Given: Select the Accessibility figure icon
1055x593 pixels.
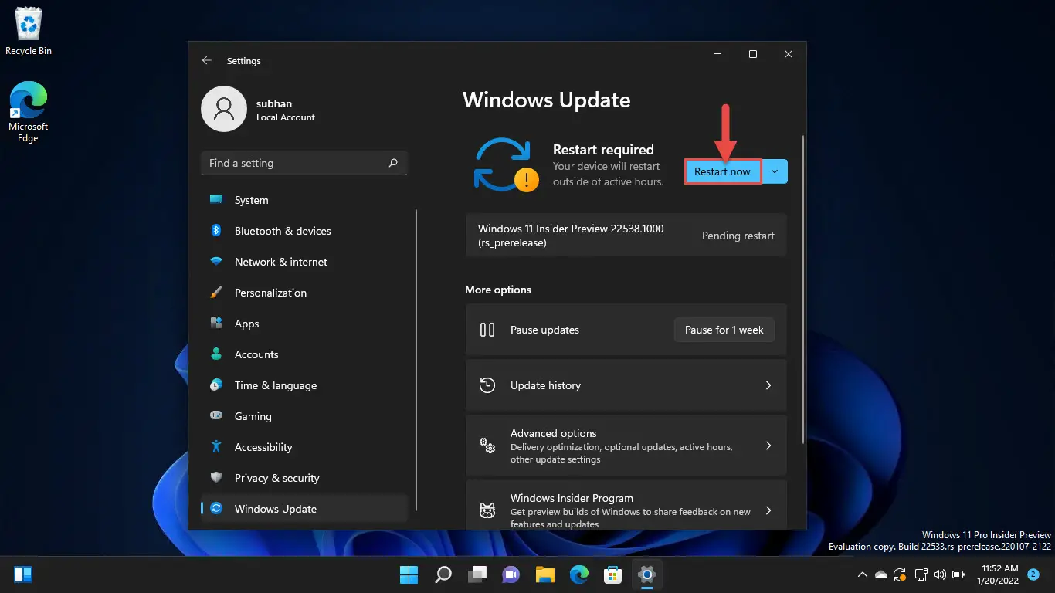Looking at the screenshot, I should click(x=217, y=447).
